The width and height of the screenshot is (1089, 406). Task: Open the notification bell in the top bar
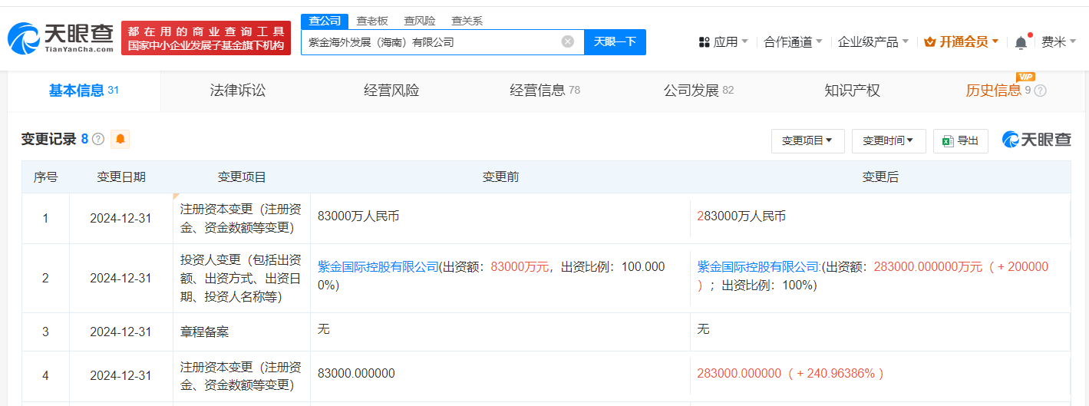tap(1020, 43)
